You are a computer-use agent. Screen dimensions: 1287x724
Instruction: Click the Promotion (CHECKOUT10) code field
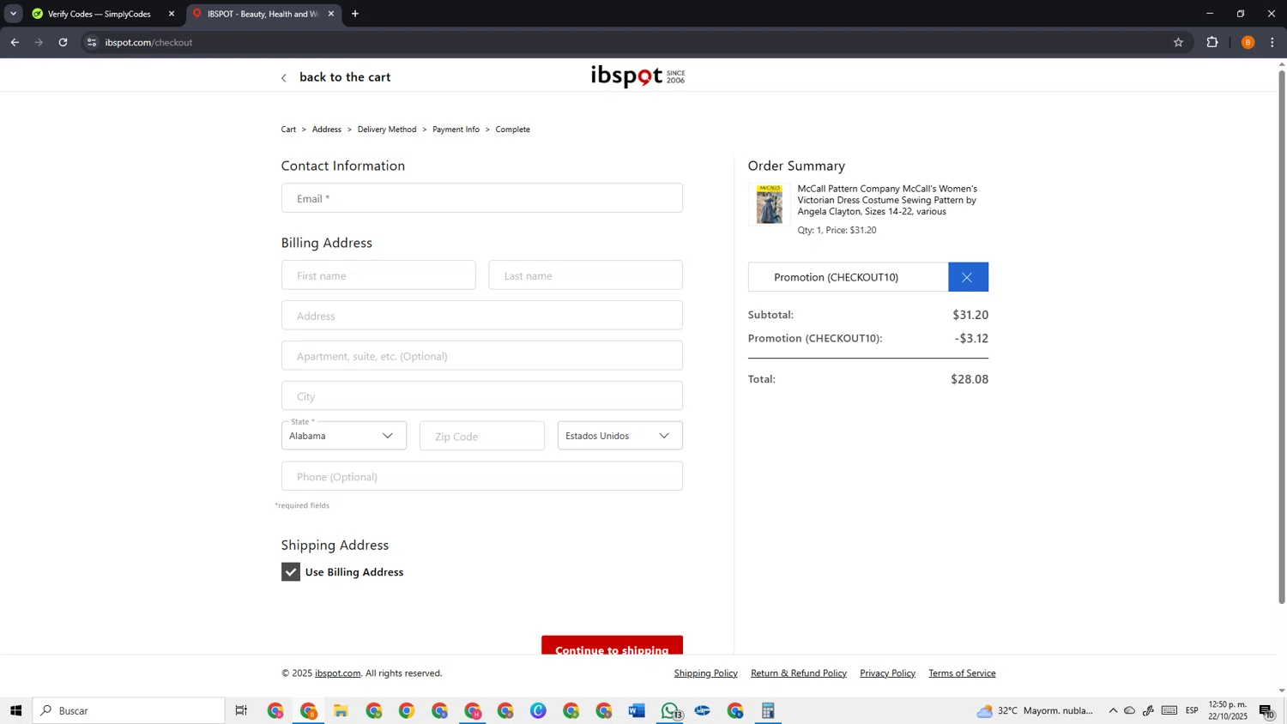(x=849, y=277)
